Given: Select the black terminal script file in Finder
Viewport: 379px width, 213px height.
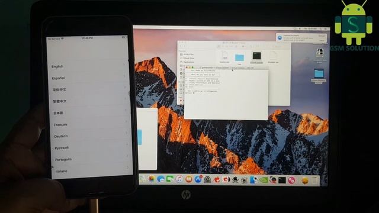Looking at the screenshot, I should tap(256, 56).
